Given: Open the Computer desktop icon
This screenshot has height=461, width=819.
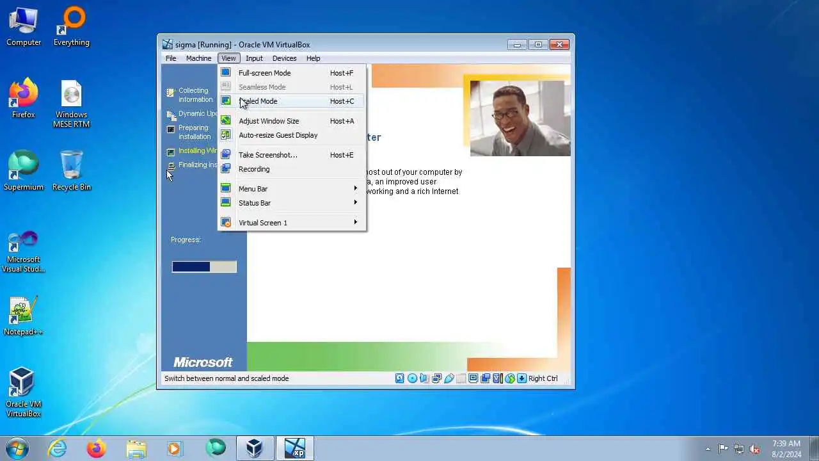Looking at the screenshot, I should (24, 27).
